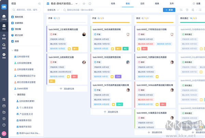Viewport: 205px width, 138px height.
Task: Select the 项目 icon in dark sidebar
Action: point(4,27)
